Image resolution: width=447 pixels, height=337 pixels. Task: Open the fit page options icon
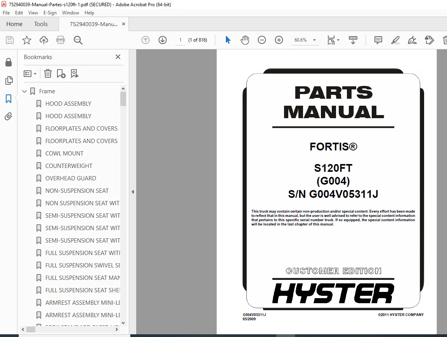(x=331, y=40)
